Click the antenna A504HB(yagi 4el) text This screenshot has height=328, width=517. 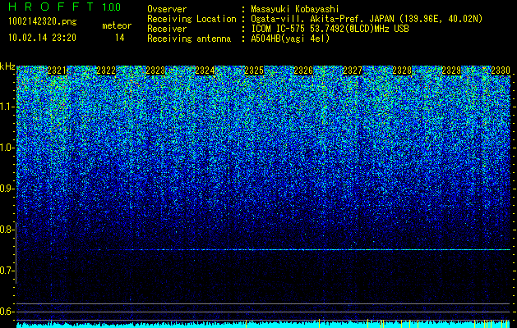290,39
